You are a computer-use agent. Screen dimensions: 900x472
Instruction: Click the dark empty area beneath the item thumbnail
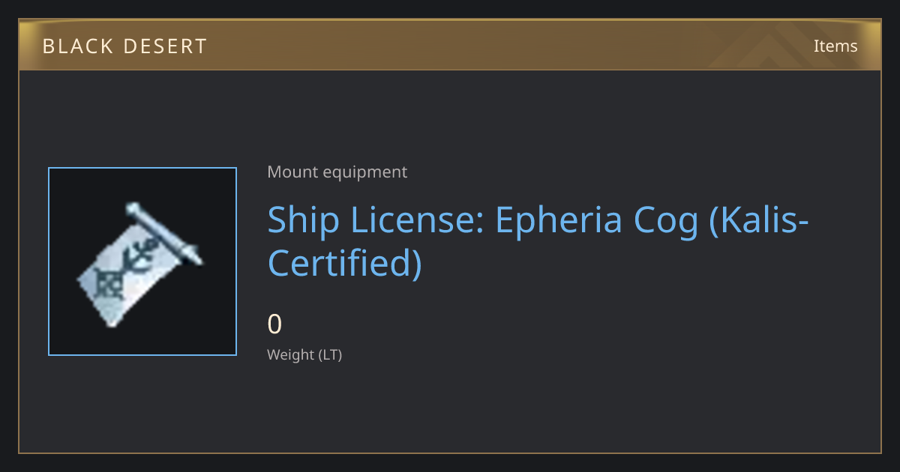pyautogui.click(x=142, y=403)
